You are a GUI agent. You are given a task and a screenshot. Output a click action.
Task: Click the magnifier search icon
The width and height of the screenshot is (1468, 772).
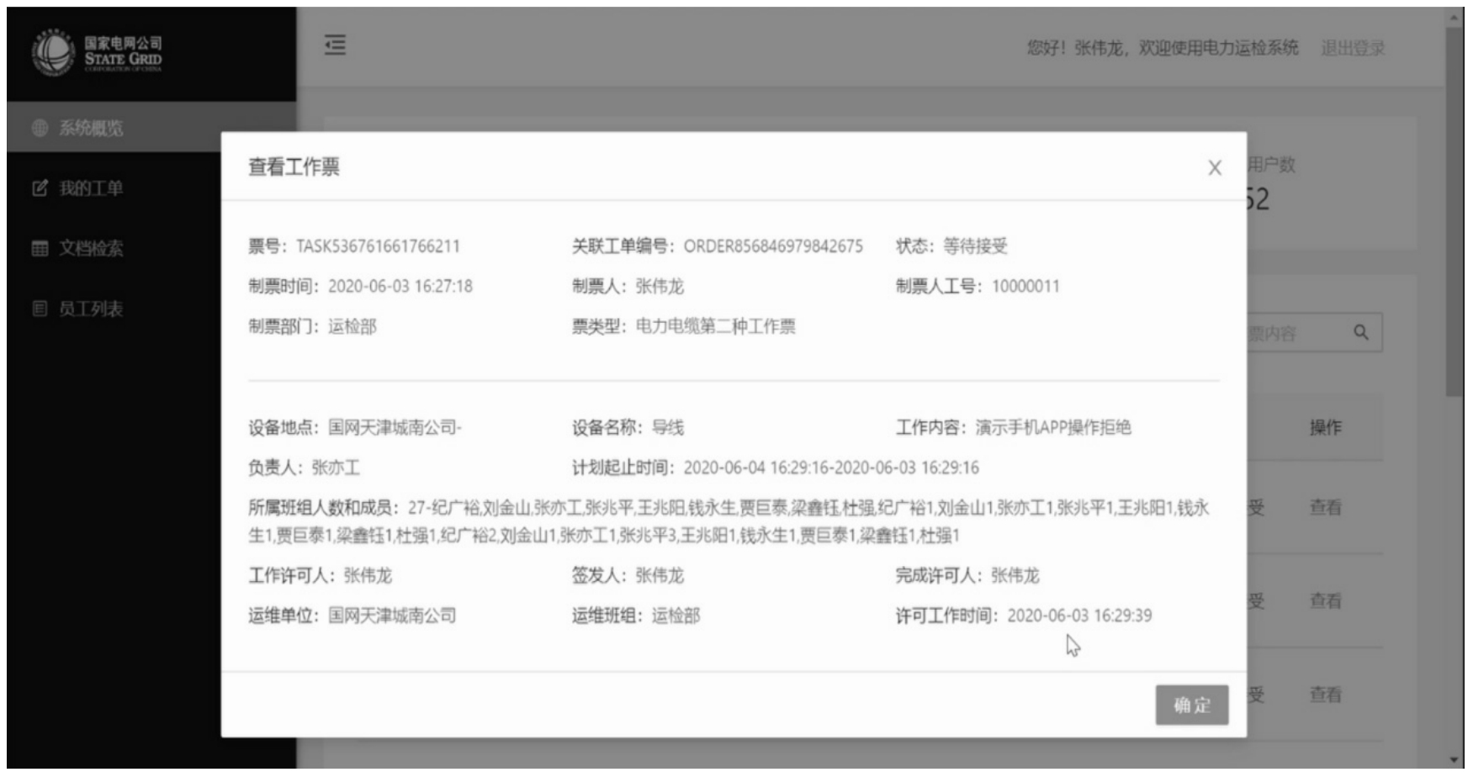click(1361, 333)
